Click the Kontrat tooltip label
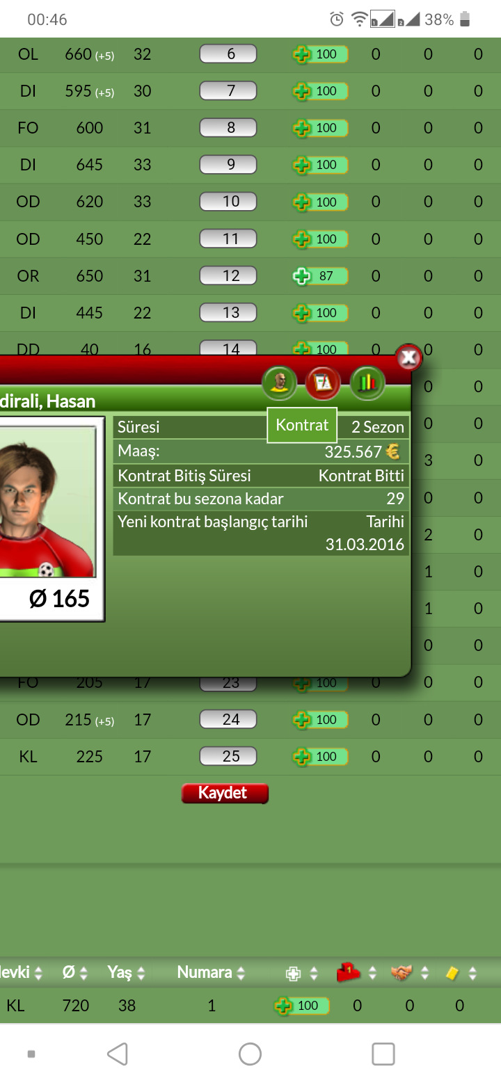This screenshot has height=1085, width=501. 302,425
